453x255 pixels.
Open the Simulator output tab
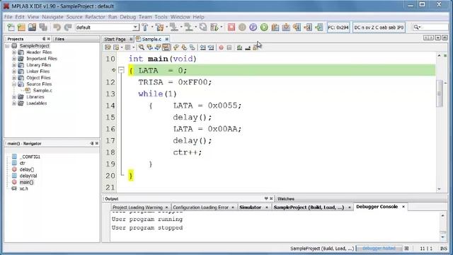click(x=250, y=208)
